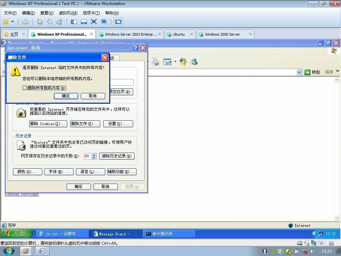This screenshot has height=256, width=341.
Task: Switch to js.txt - 记事本 taskbar item
Action: point(62,234)
